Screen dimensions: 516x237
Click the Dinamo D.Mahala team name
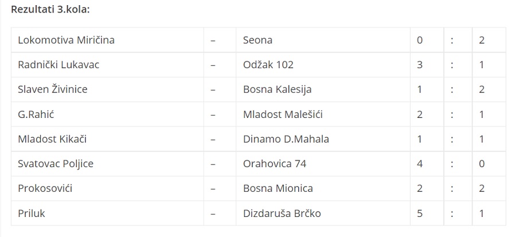286,139
